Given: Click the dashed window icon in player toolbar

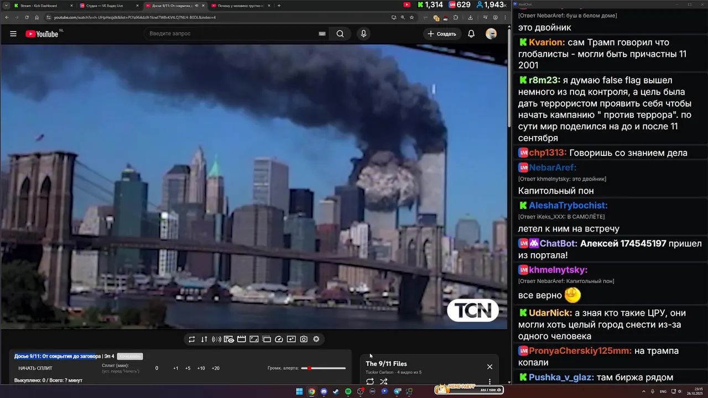Looking at the screenshot, I should pyautogui.click(x=266, y=339).
